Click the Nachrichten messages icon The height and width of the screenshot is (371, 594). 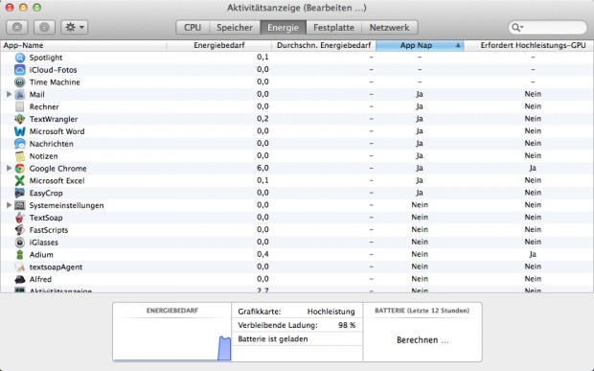point(20,144)
